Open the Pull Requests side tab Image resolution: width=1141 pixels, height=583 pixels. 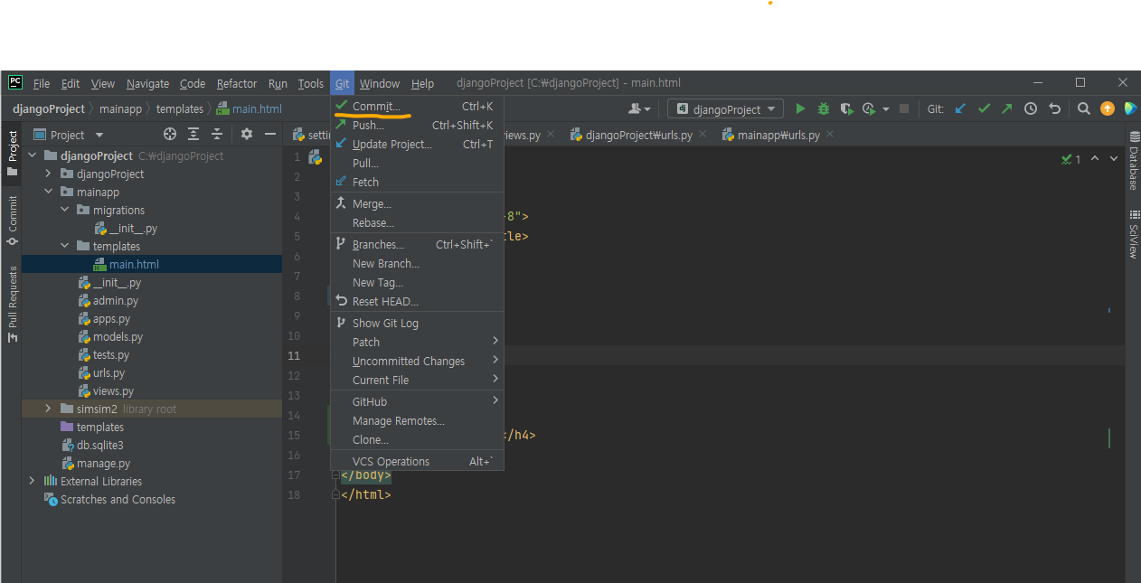tap(12, 305)
